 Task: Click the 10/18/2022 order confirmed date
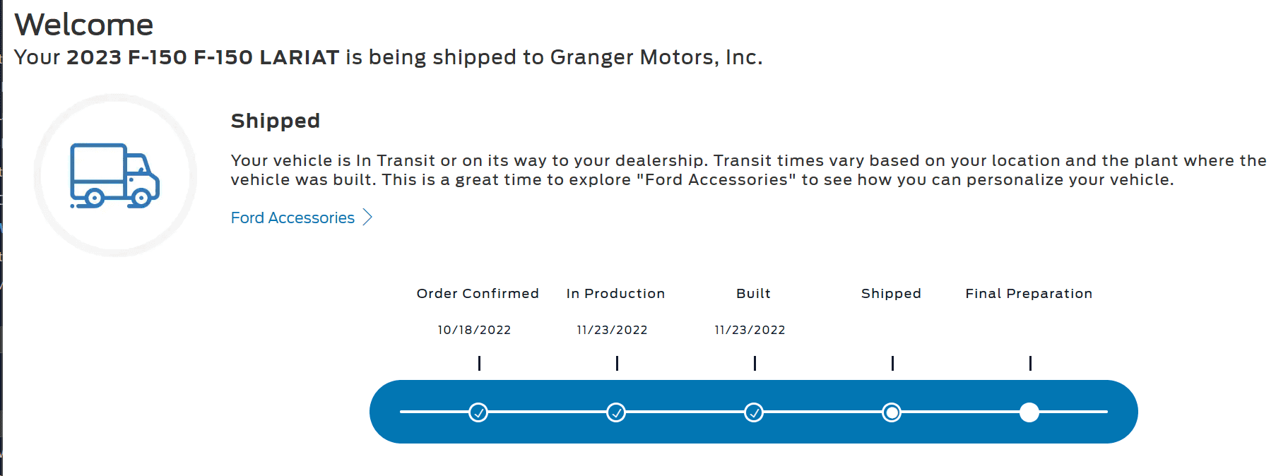(x=474, y=330)
